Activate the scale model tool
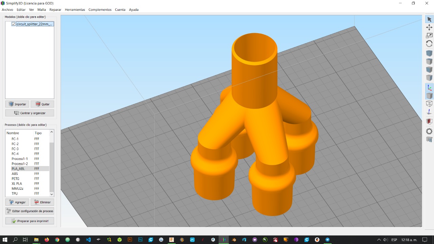The width and height of the screenshot is (434, 244). click(x=429, y=35)
